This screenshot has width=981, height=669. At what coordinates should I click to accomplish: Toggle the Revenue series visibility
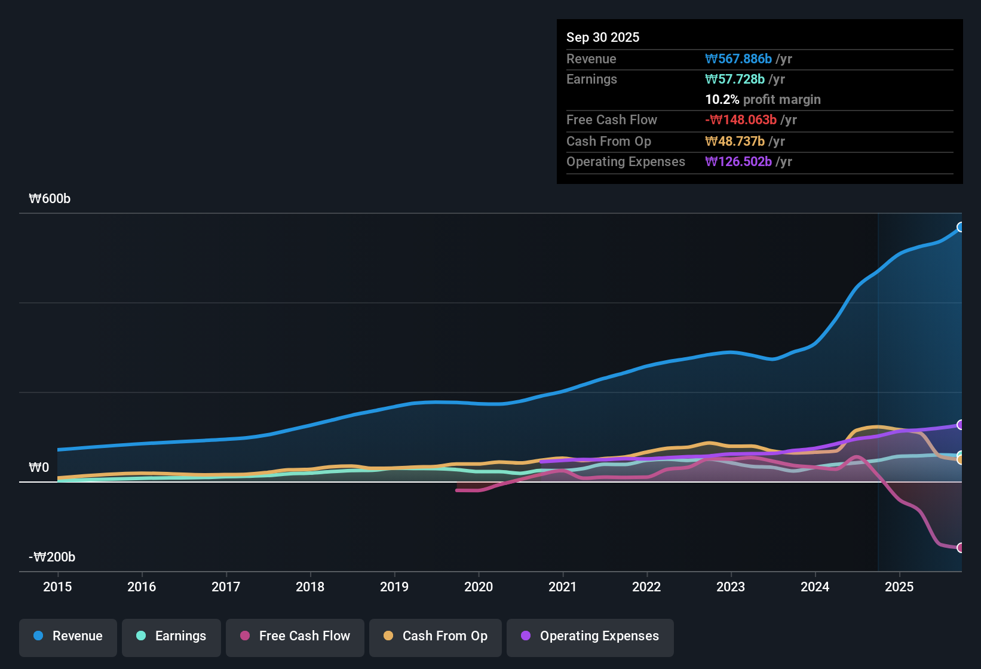(68, 636)
